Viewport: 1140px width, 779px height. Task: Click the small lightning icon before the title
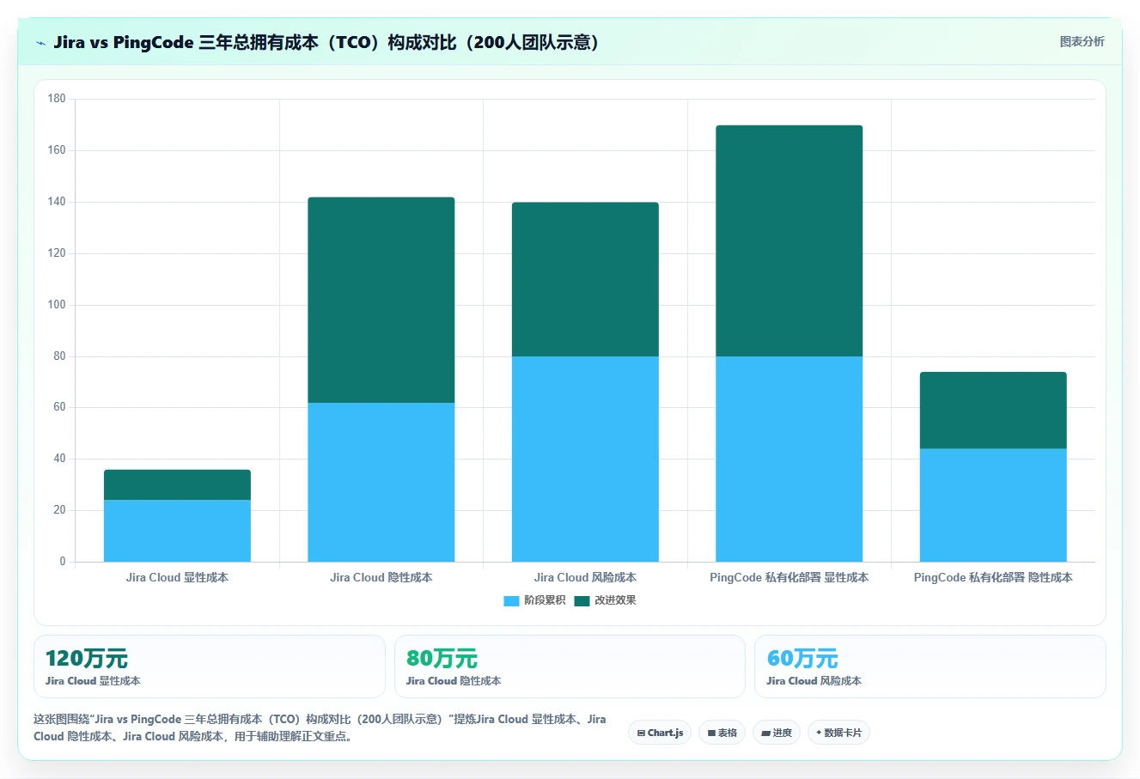40,43
